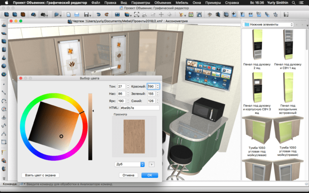Click the binoculars view toolbar icon
The width and height of the screenshot is (309, 193).
point(43,15)
